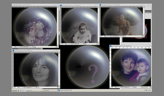Click vertical scrollbar track in groupbubble.jpg

tap(57, 26)
